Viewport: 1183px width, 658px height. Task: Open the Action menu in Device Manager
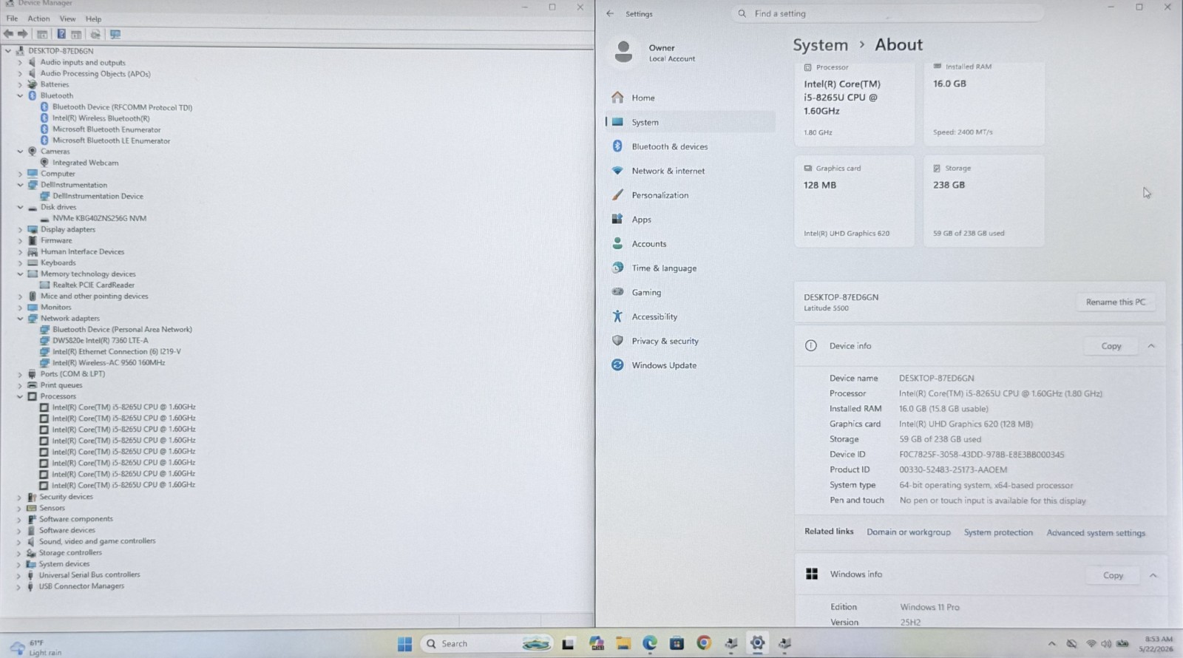[38, 18]
